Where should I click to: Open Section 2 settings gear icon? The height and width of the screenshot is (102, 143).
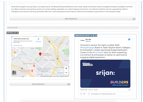(15, 33)
